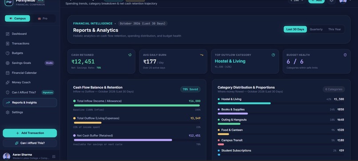
Task: Switch to This Year range
Action: (334, 29)
